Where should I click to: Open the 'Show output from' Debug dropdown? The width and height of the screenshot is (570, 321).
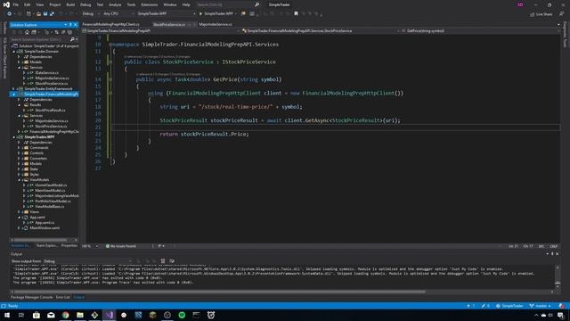click(x=87, y=261)
